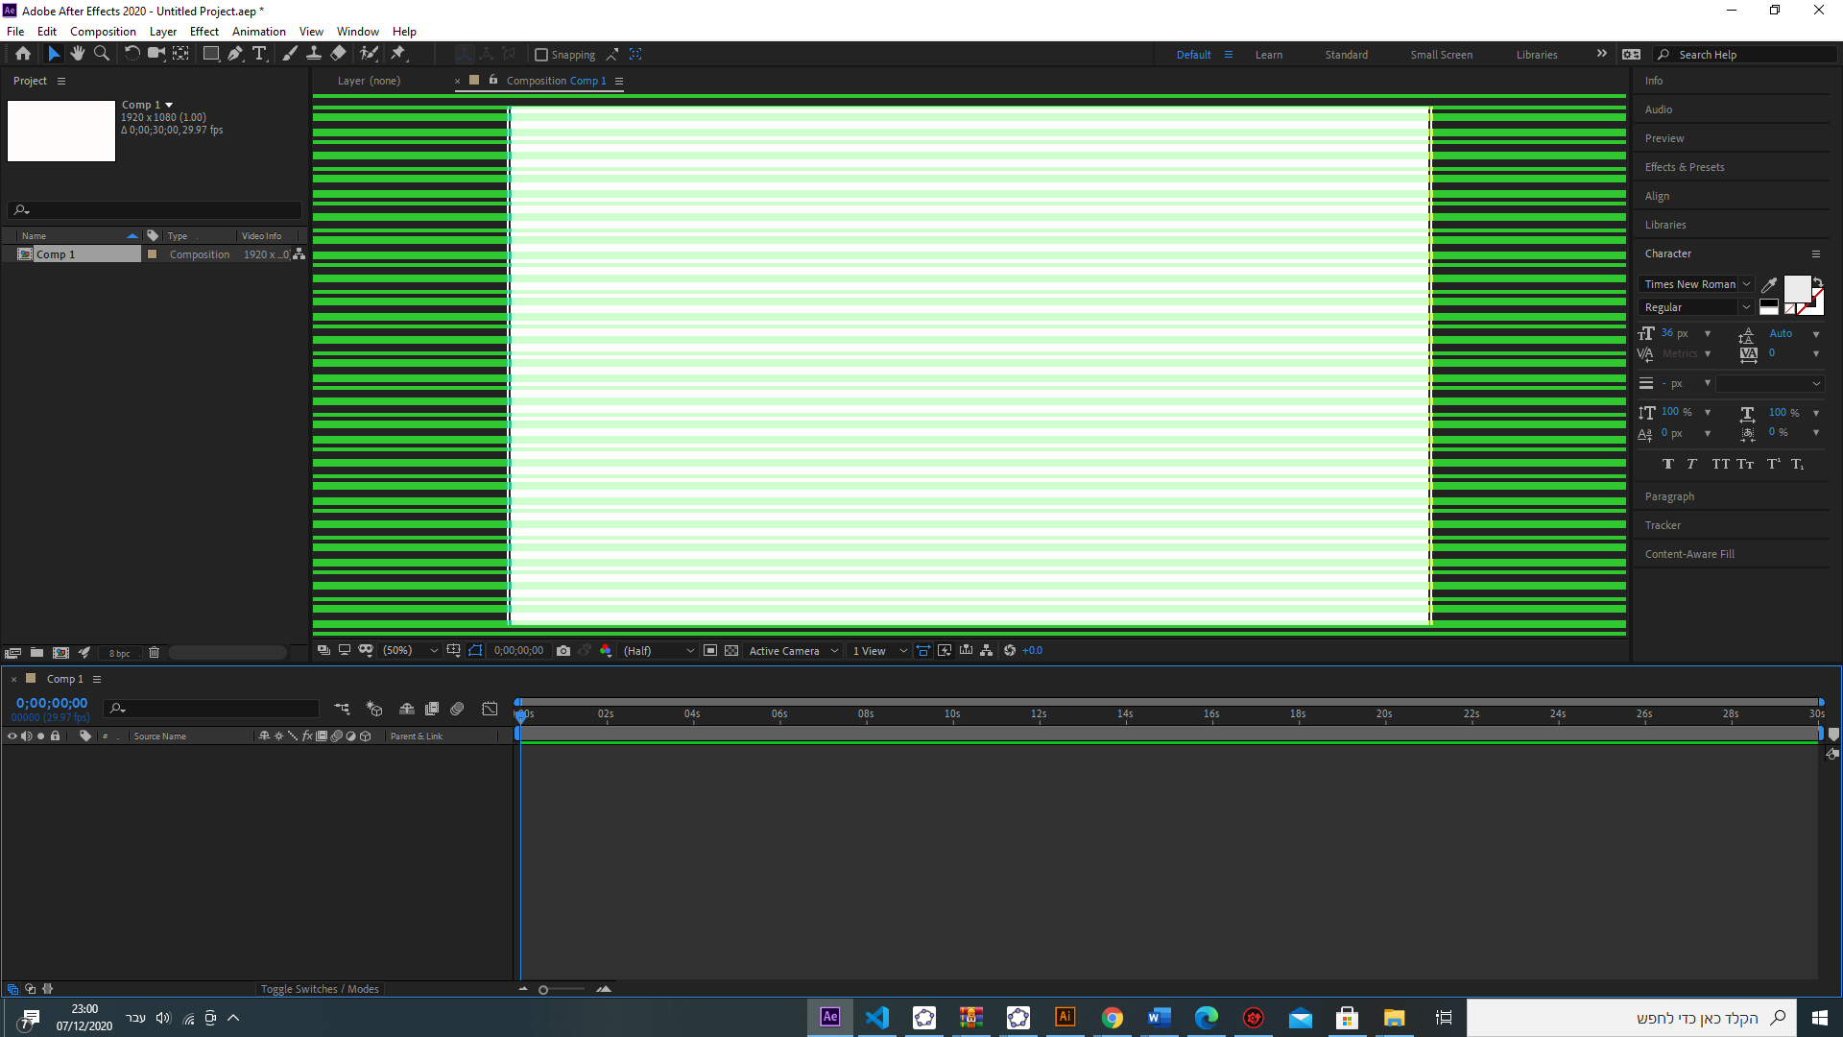1843x1037 pixels.
Task: Toggle Hide Shy Layers switch in timeline
Action: click(407, 709)
